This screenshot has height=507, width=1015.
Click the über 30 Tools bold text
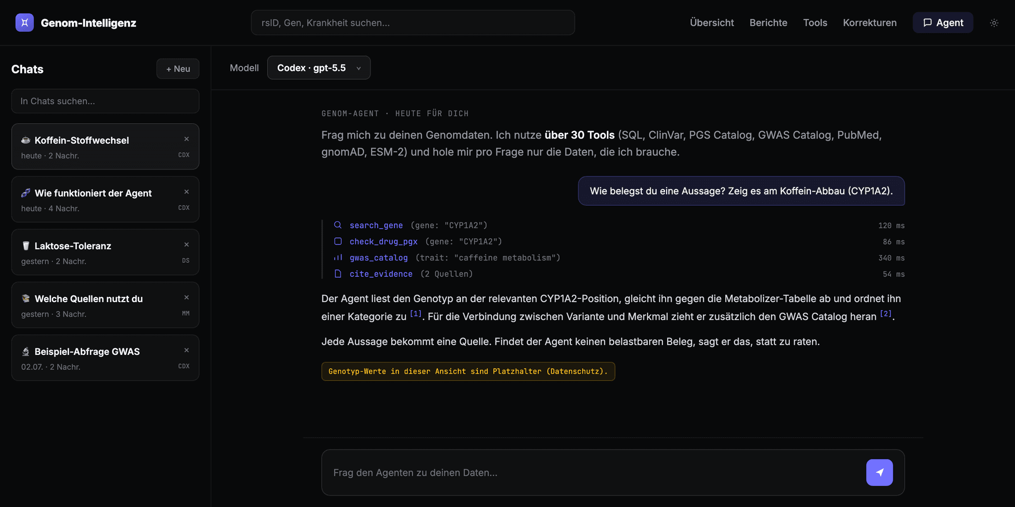click(x=579, y=135)
